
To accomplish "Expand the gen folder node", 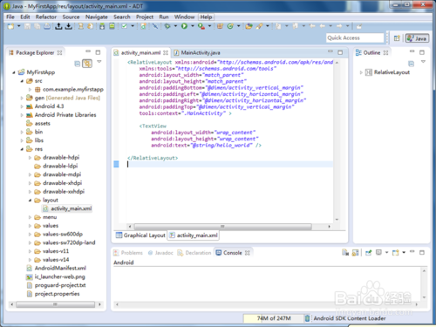I will [x=22, y=98].
